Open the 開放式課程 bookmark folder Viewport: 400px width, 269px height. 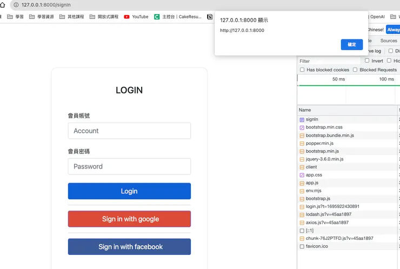[104, 17]
